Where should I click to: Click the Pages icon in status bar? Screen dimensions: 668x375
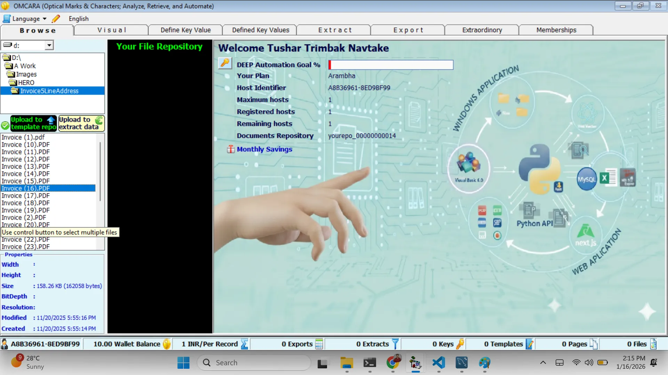pyautogui.click(x=594, y=344)
